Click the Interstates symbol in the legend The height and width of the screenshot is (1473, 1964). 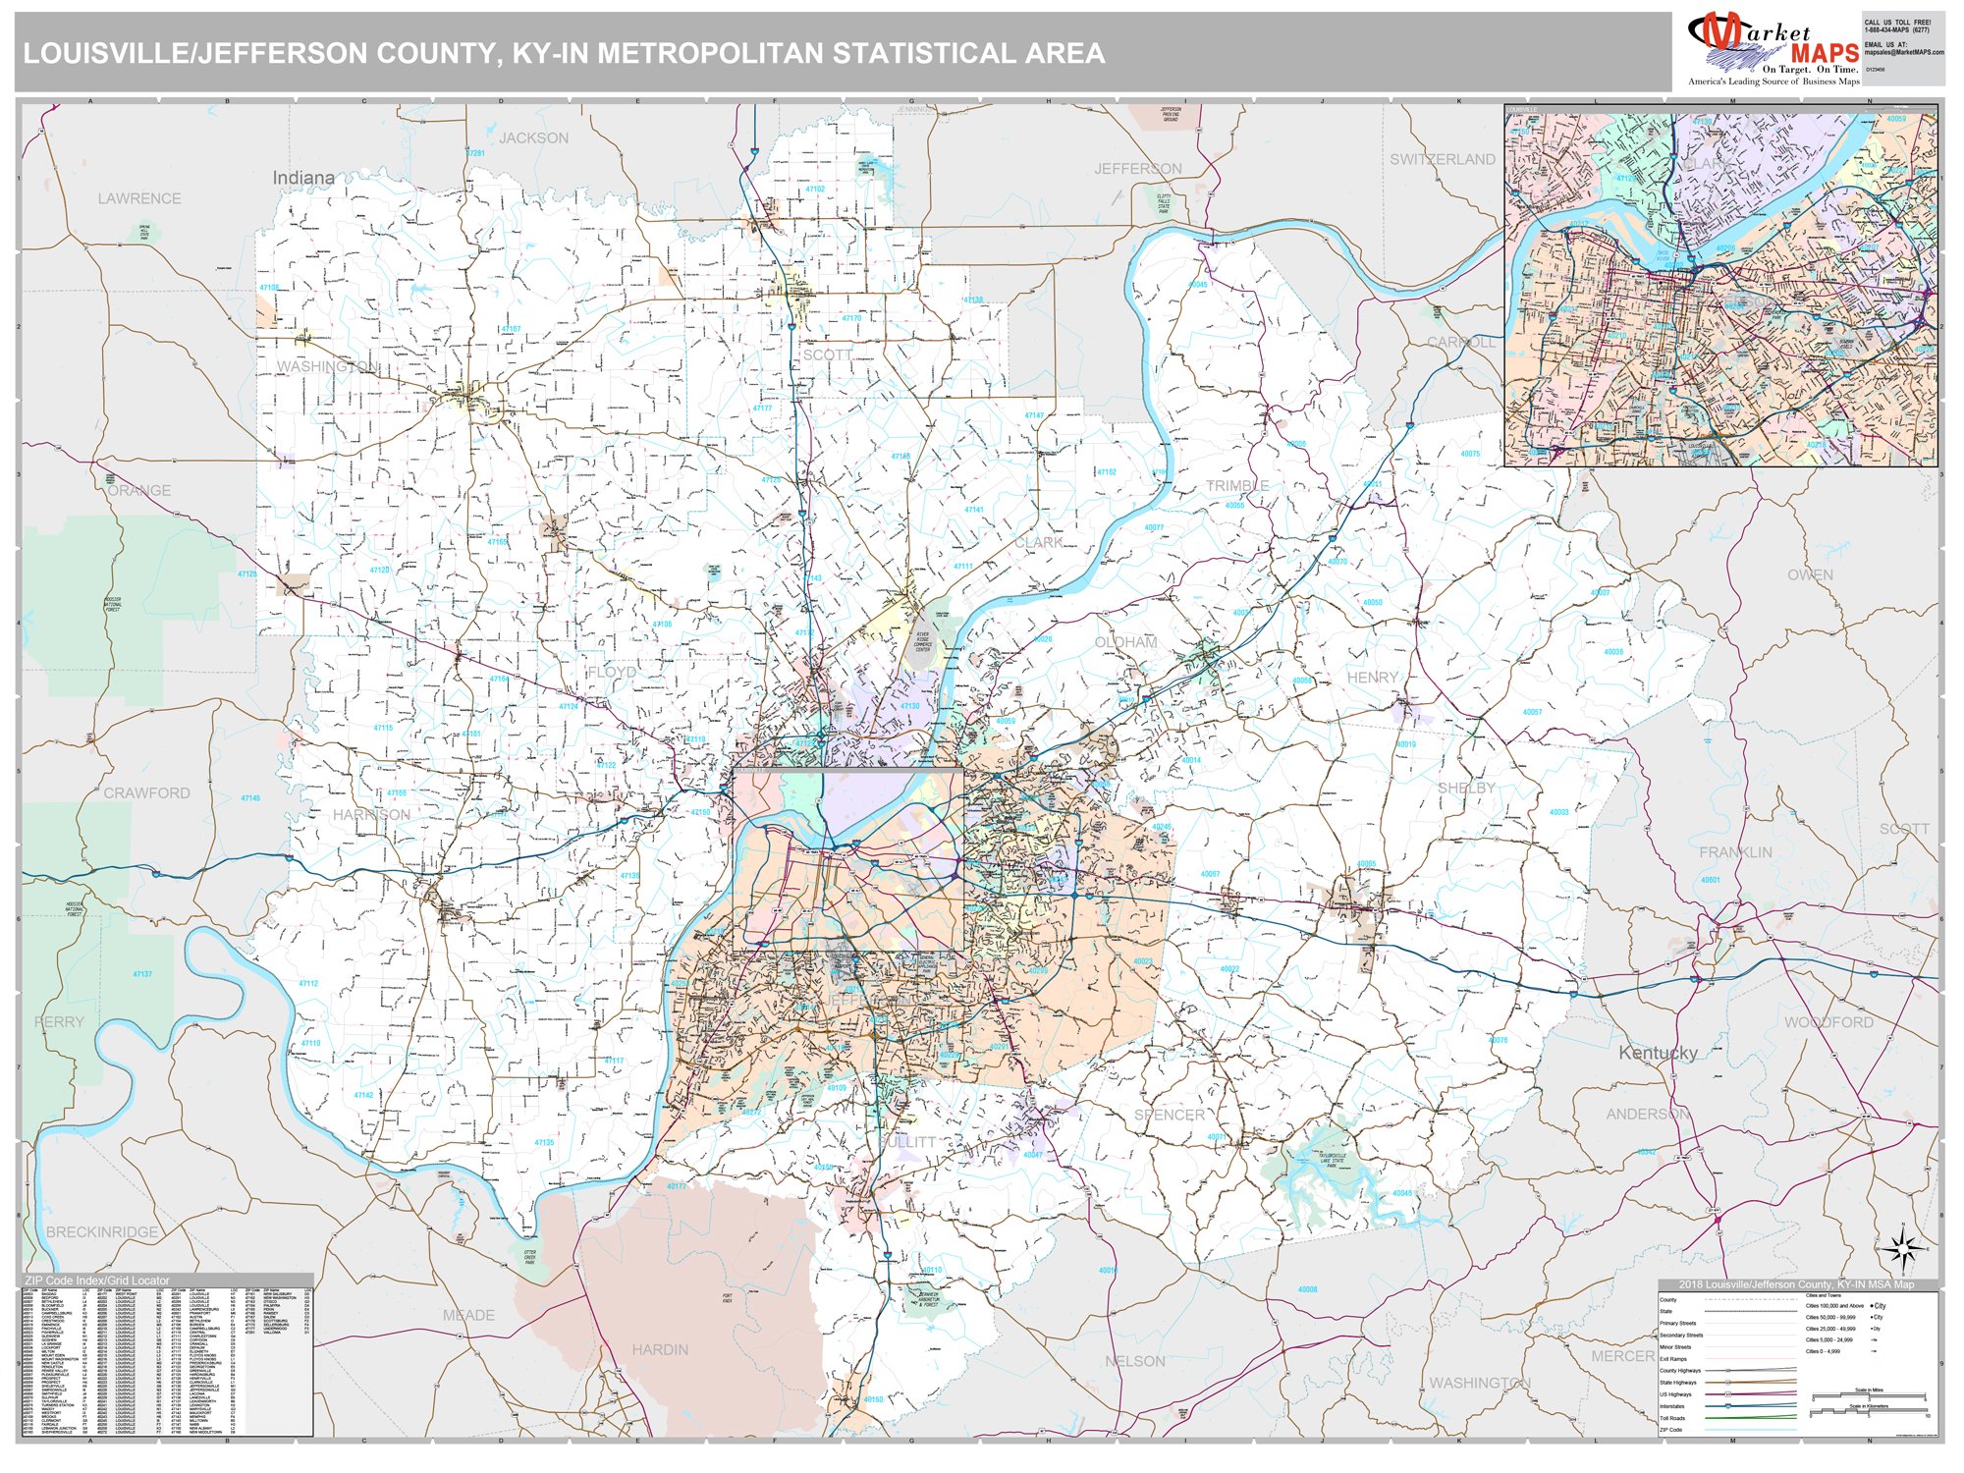1728,1406
